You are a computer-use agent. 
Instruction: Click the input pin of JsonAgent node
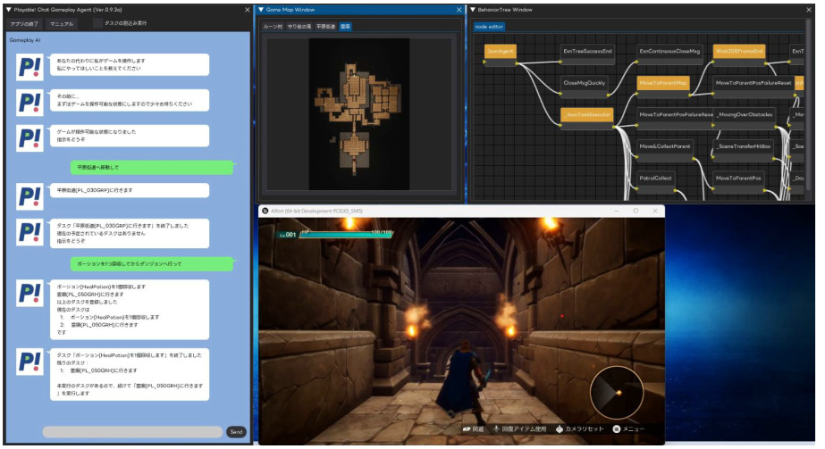click(x=484, y=62)
